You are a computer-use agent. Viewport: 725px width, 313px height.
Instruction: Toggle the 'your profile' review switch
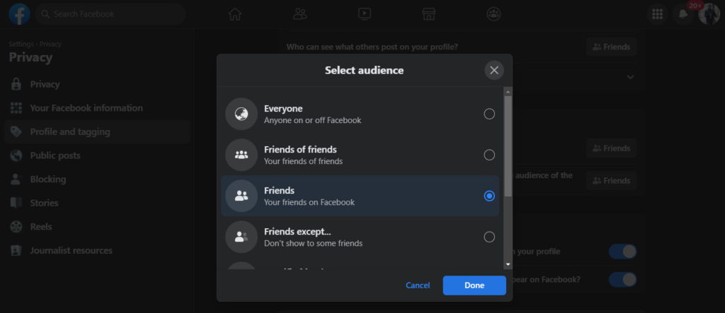(622, 252)
